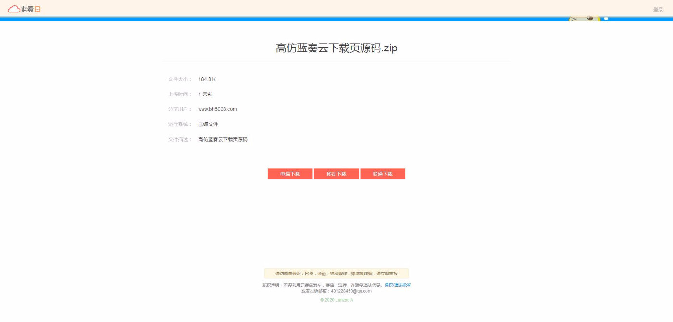Click the 文件大小 label
Screen dimensions: 673x322
click(180, 79)
